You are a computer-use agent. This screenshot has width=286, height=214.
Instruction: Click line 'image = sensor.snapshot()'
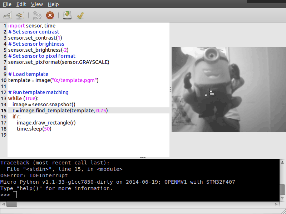pyautogui.click(x=44, y=105)
